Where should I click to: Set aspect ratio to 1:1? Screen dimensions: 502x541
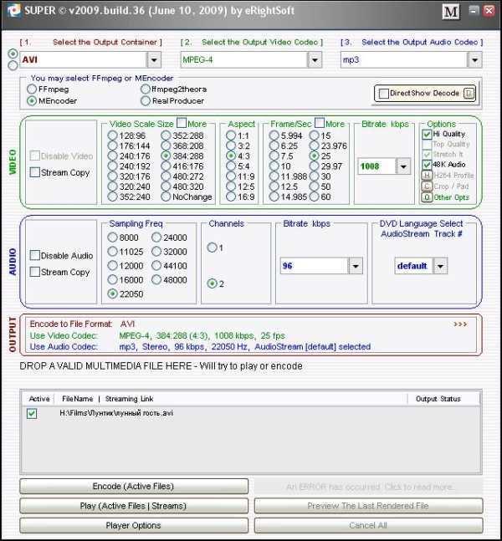coord(231,135)
